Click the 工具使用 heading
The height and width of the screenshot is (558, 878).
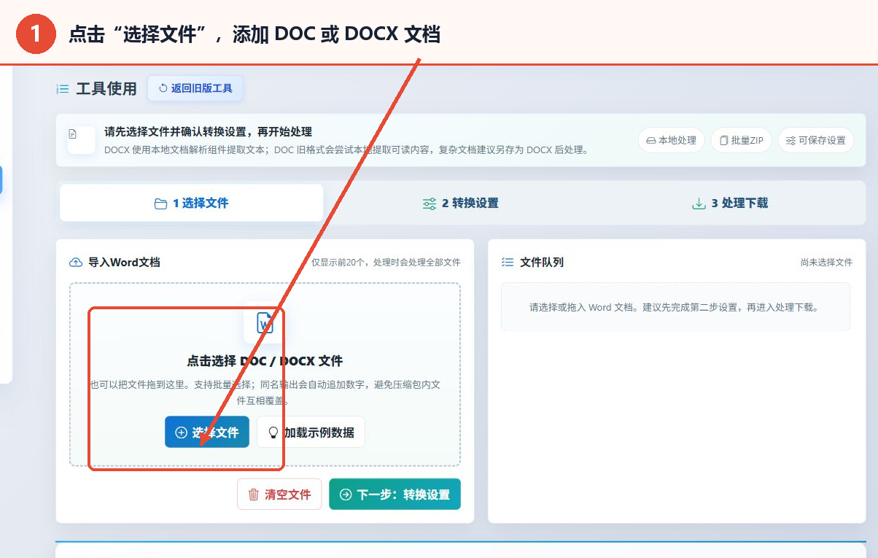point(106,89)
